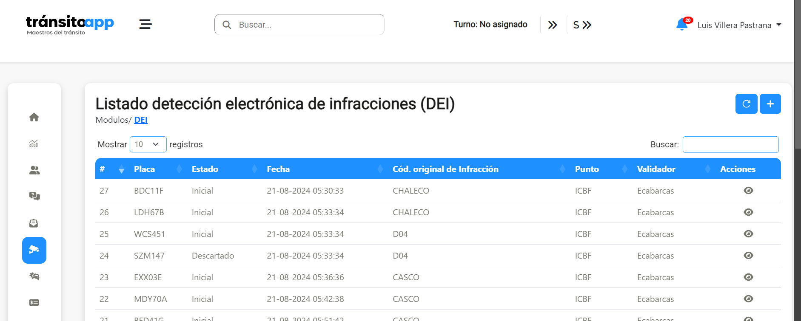Click the Turno: No asignado label
The width and height of the screenshot is (801, 321).
(x=490, y=25)
